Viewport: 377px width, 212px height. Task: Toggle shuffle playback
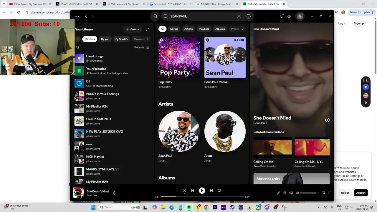(185, 191)
